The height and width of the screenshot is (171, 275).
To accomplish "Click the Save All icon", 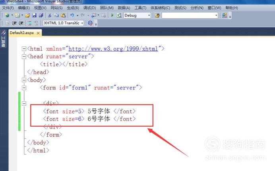I will tap(41, 15).
